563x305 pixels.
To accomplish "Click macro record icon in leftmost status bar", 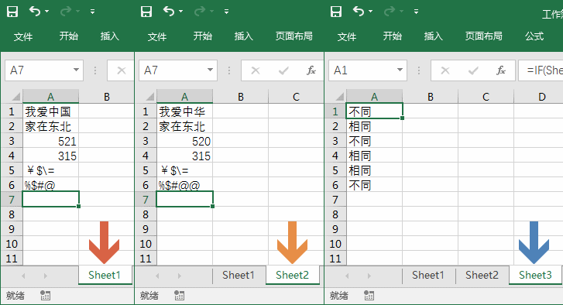I will (x=45, y=295).
